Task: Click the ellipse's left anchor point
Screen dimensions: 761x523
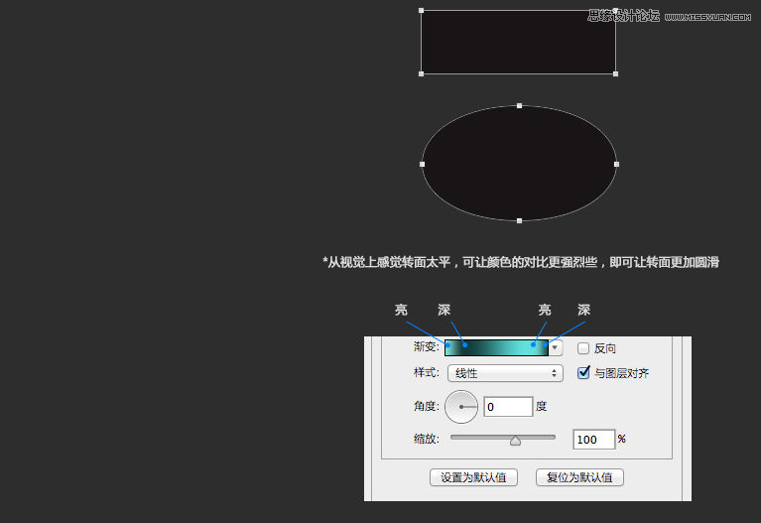Action: [423, 164]
